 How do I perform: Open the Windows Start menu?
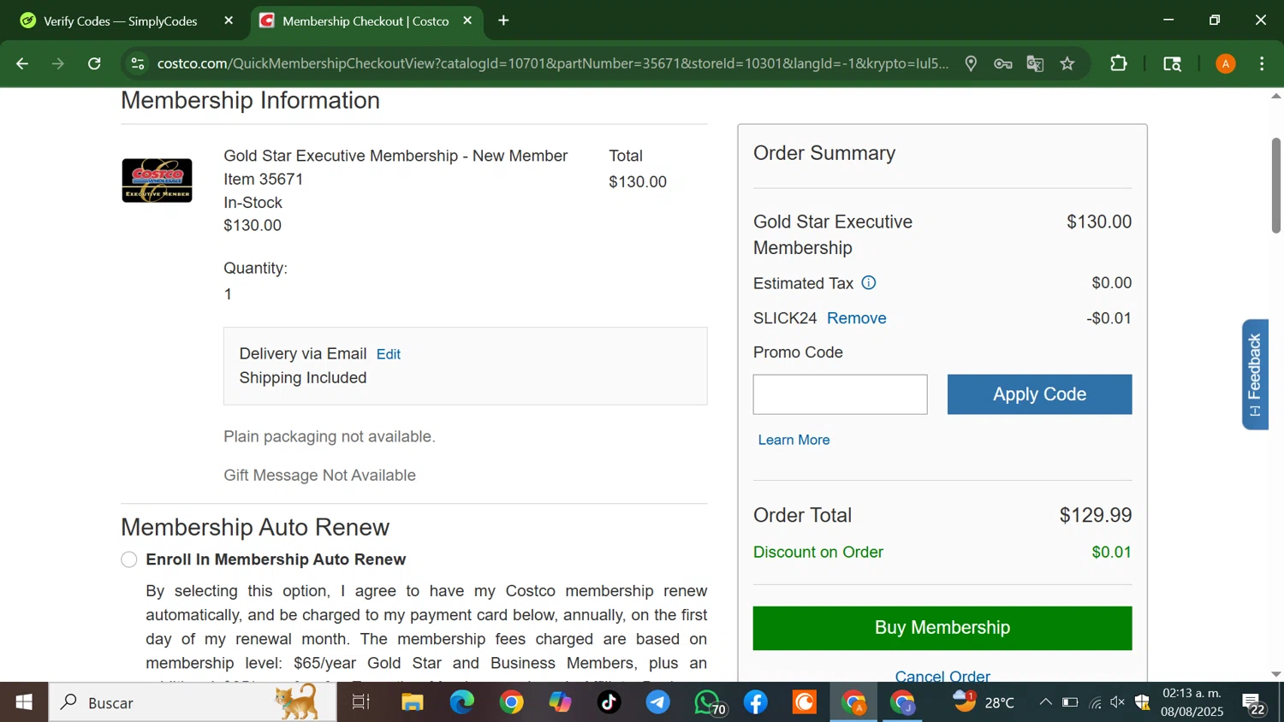24,702
